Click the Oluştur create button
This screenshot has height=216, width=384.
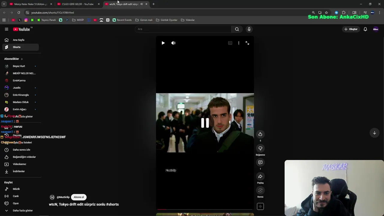[x=351, y=29]
